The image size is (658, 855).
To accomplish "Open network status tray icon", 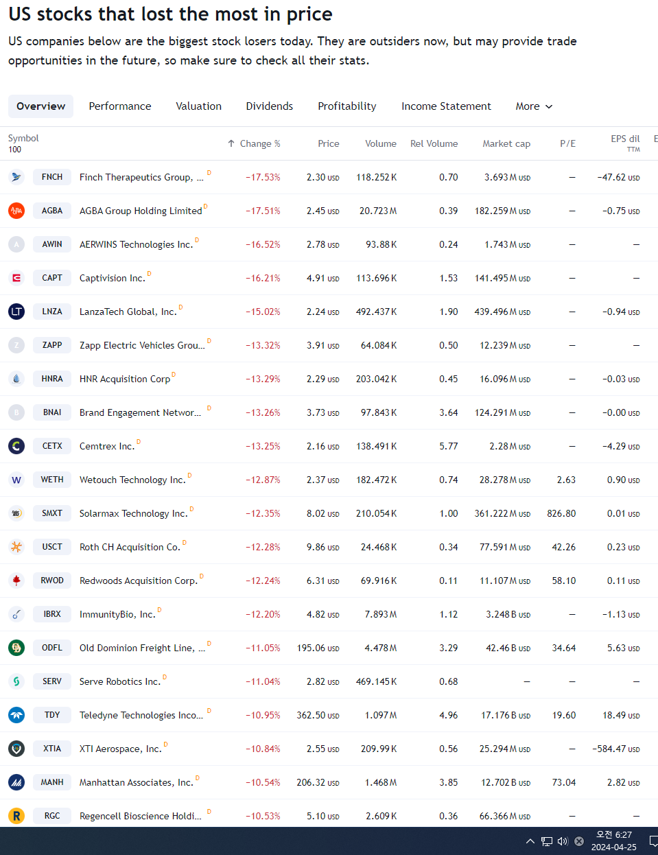I will click(x=547, y=841).
